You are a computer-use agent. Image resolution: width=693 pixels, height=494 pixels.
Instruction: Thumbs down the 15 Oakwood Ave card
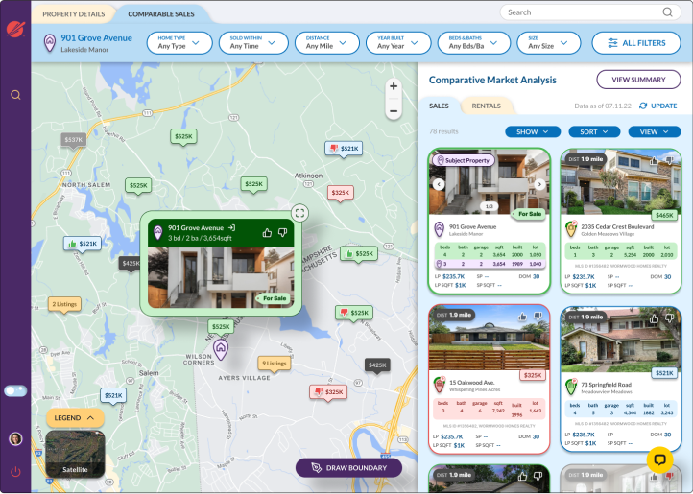click(538, 316)
